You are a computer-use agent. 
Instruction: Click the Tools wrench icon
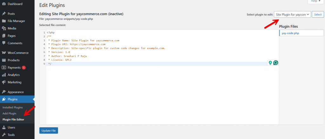(x=4, y=135)
